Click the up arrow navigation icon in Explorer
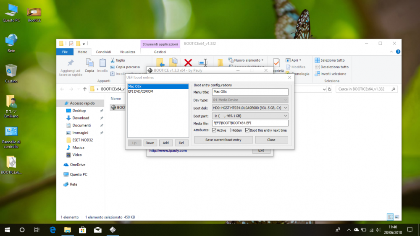The image size is (420, 236). point(85,89)
